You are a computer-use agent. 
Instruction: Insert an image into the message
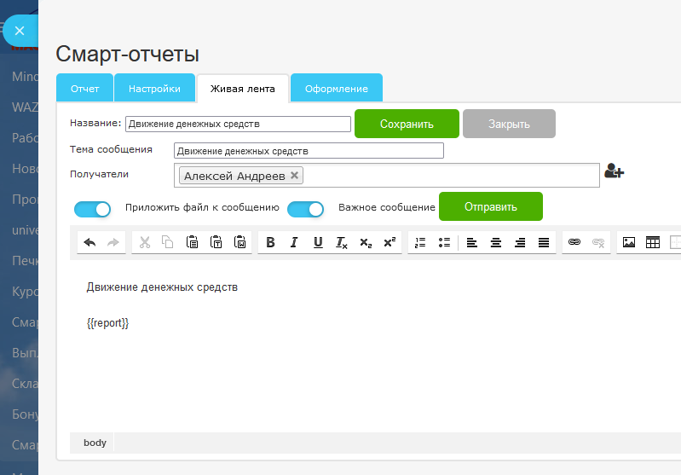(629, 242)
